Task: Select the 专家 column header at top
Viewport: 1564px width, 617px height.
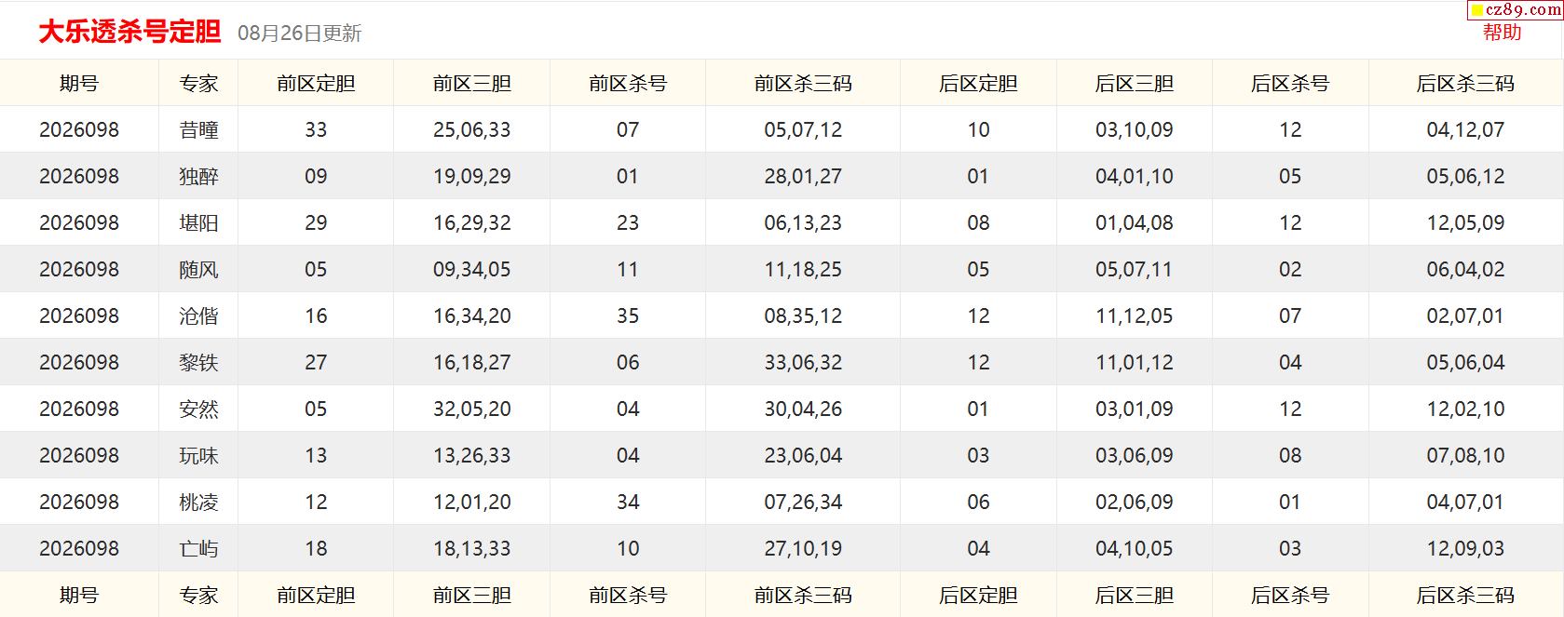Action: (x=198, y=84)
